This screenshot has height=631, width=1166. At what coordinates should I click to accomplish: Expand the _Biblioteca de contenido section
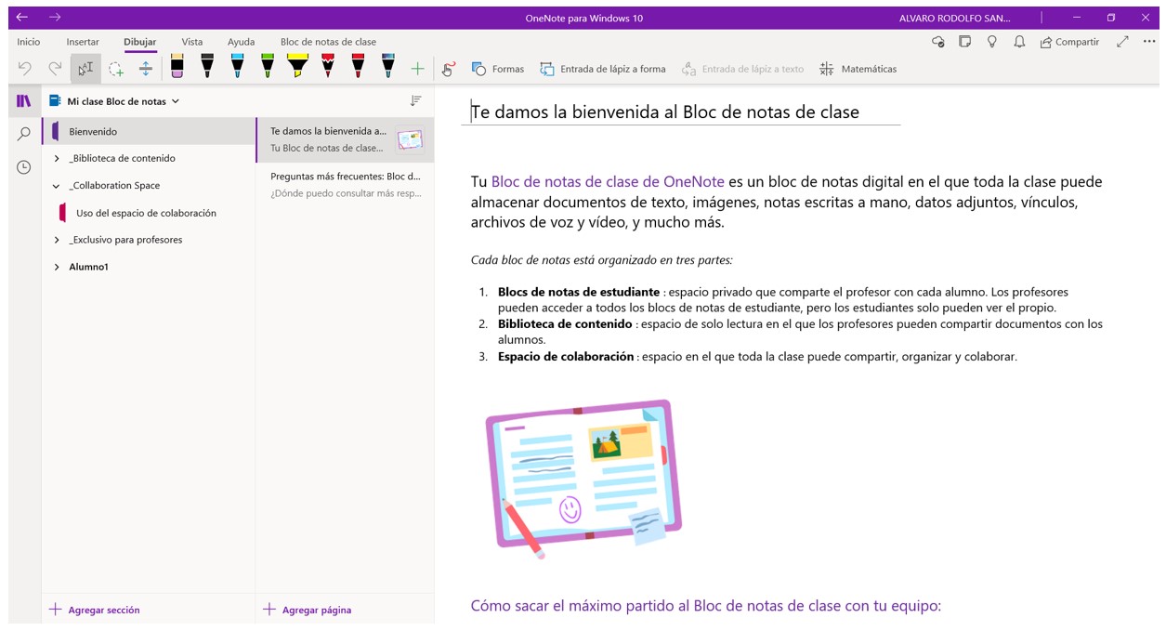(x=55, y=158)
